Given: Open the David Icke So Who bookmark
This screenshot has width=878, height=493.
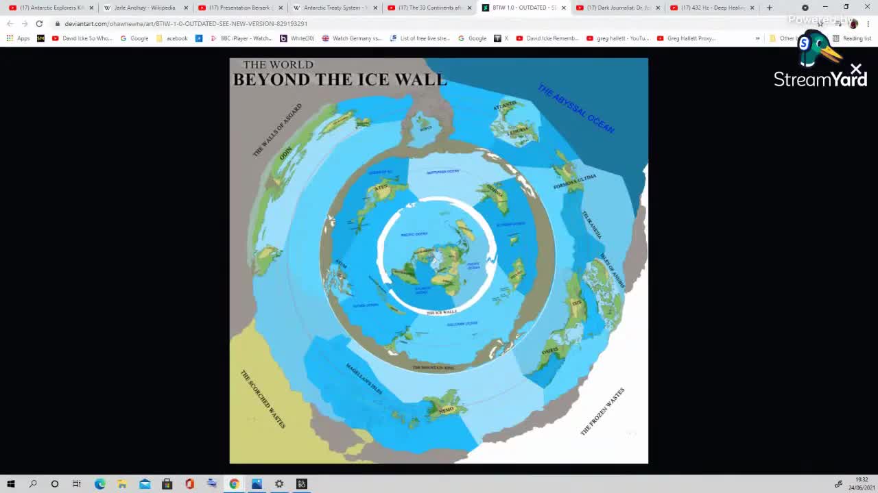Looking at the screenshot, I should 82,38.
